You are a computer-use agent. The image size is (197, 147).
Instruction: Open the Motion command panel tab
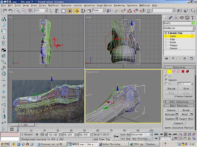[182, 18]
